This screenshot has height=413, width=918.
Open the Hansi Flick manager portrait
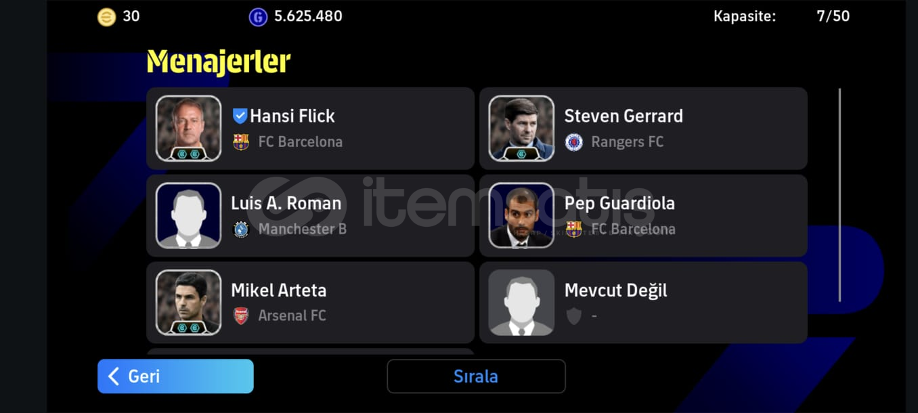(189, 129)
